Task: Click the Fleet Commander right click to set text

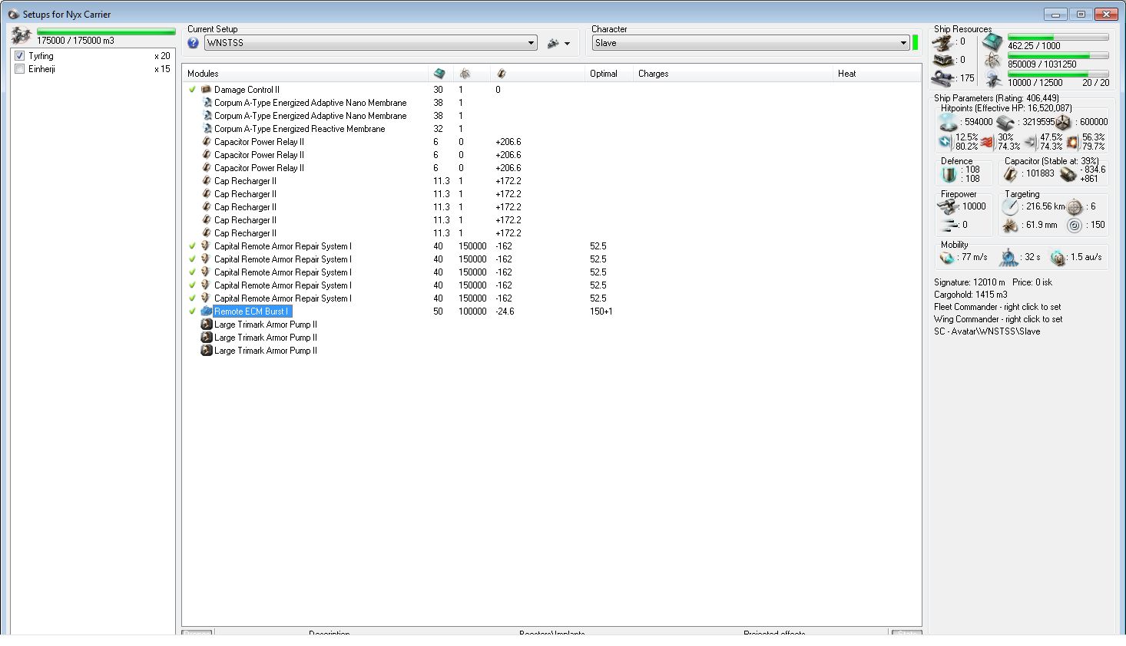Action: pos(998,307)
